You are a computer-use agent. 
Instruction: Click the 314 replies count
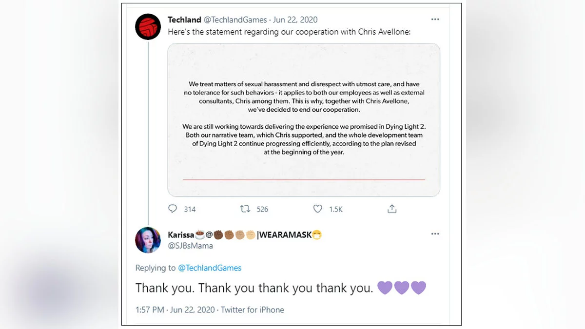190,209
